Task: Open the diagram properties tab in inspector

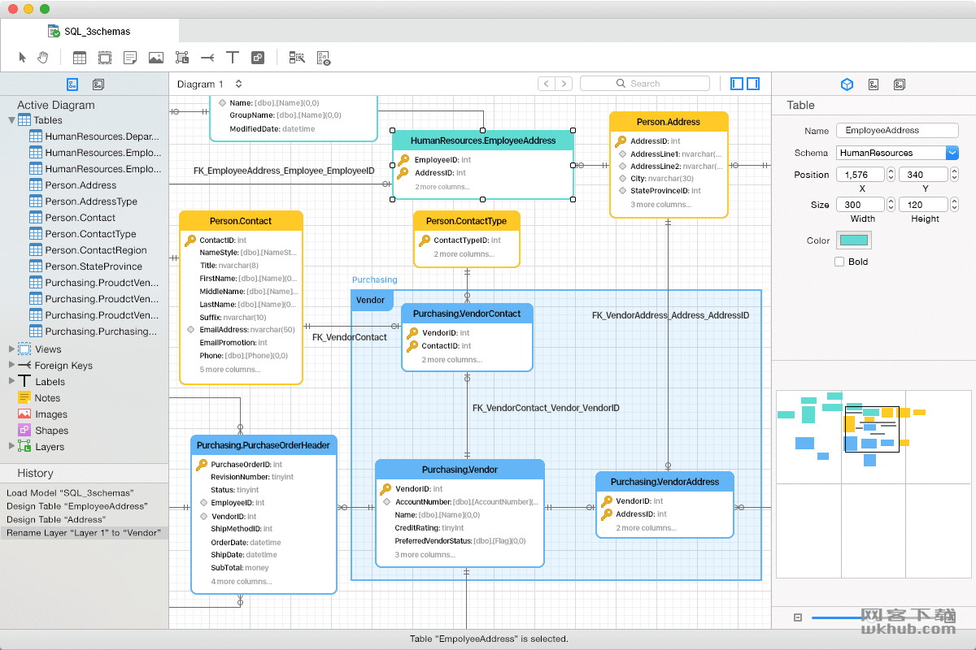Action: point(874,84)
